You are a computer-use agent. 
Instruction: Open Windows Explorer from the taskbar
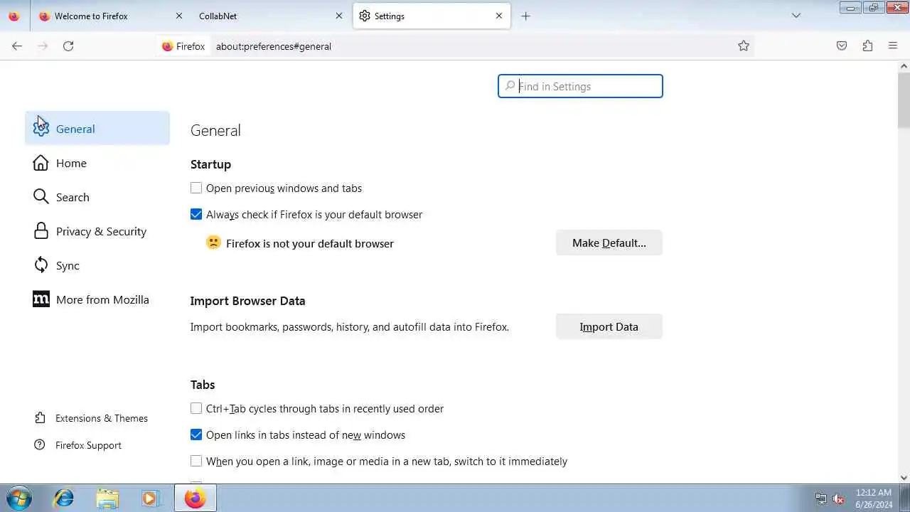point(107,498)
